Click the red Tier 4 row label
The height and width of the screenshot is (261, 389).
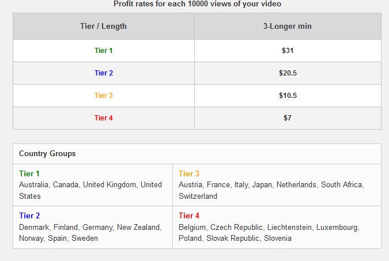click(x=104, y=118)
